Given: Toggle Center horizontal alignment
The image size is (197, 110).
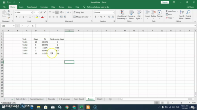Looking at the screenshot, I should click(54, 17).
